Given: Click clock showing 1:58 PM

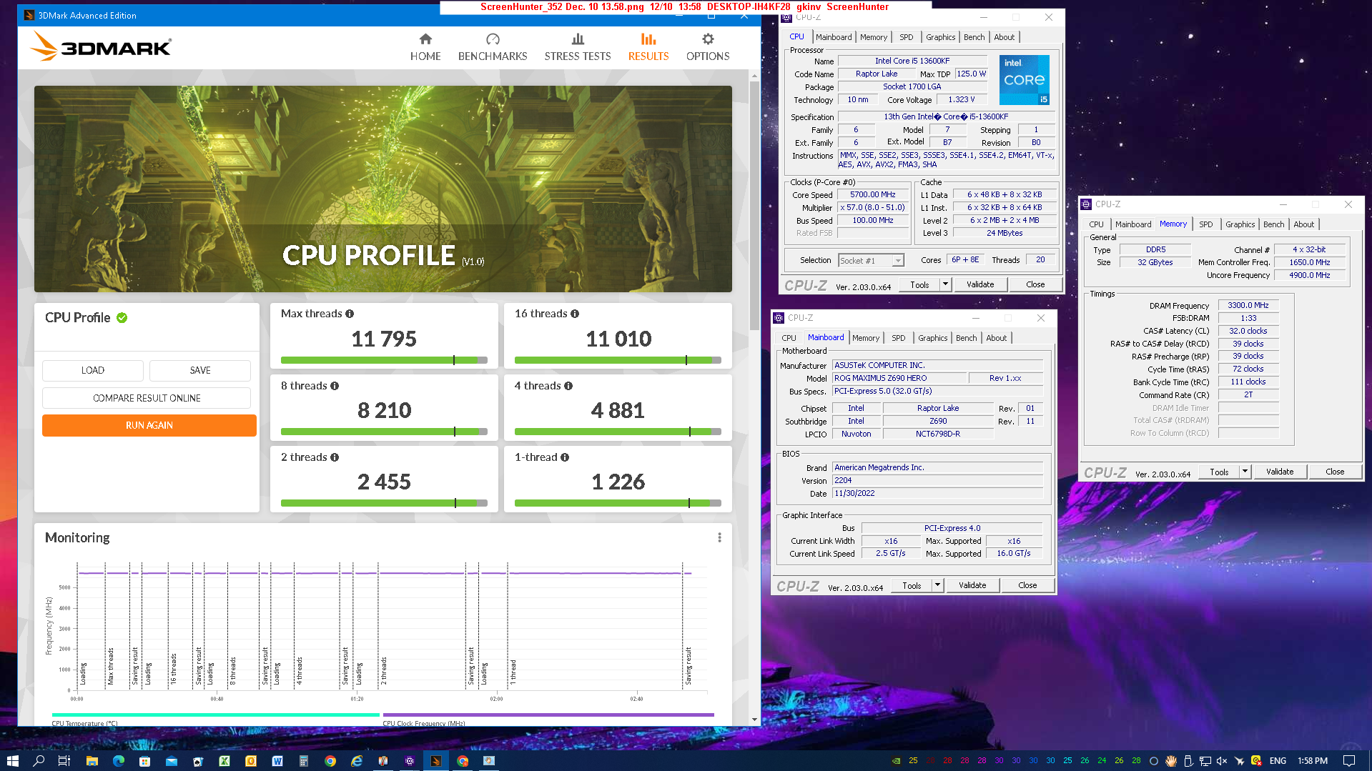Looking at the screenshot, I should 1313,760.
